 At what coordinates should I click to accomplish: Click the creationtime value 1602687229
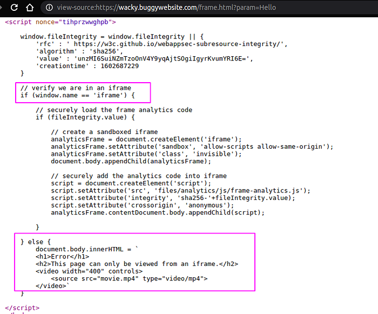119,66
